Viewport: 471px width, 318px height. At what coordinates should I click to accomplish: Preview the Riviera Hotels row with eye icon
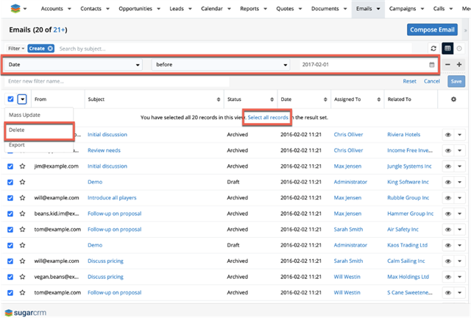click(x=447, y=135)
